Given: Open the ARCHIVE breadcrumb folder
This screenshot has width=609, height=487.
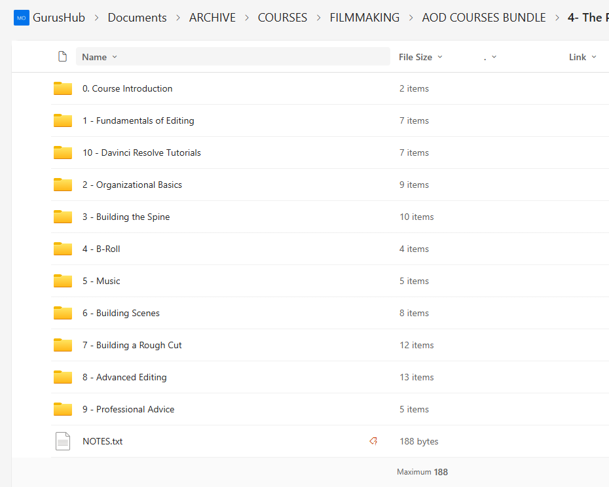Looking at the screenshot, I should coord(212,18).
